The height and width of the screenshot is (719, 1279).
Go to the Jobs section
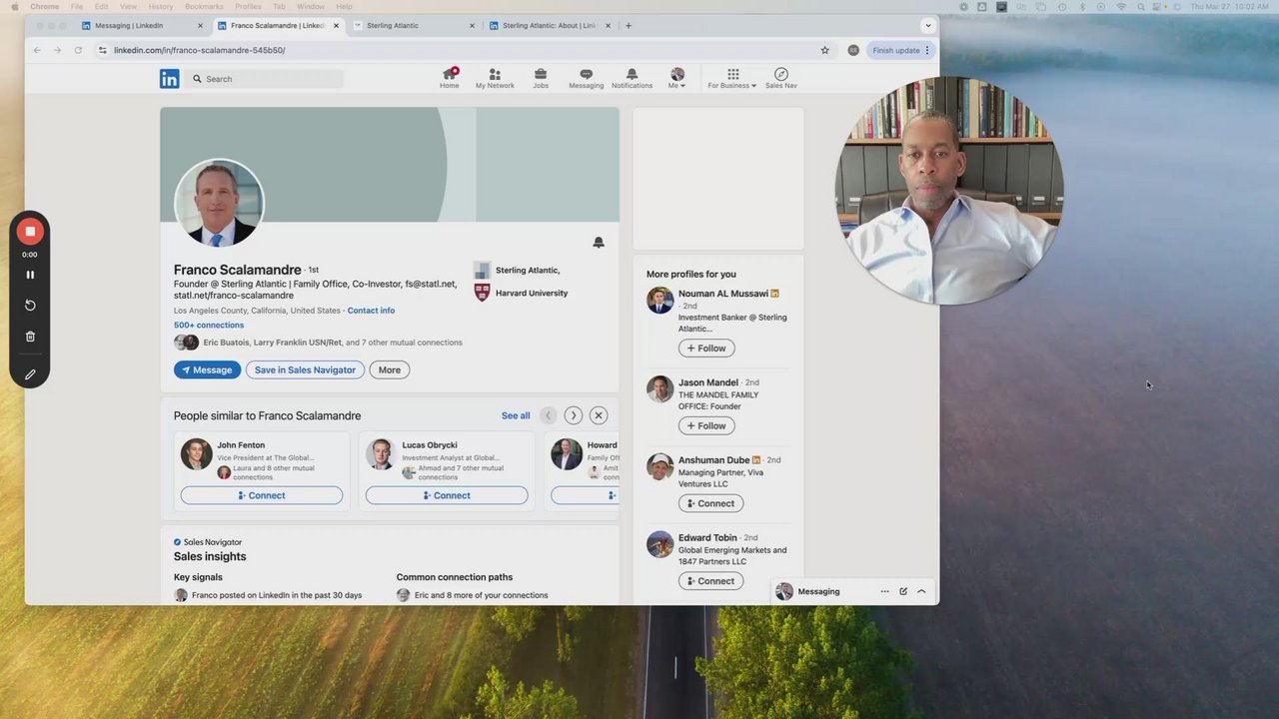point(541,78)
